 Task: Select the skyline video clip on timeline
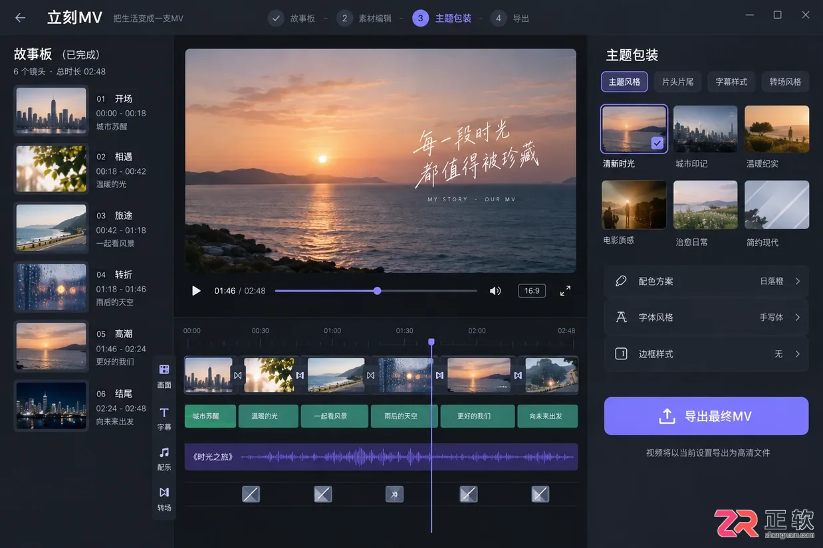click(x=209, y=375)
